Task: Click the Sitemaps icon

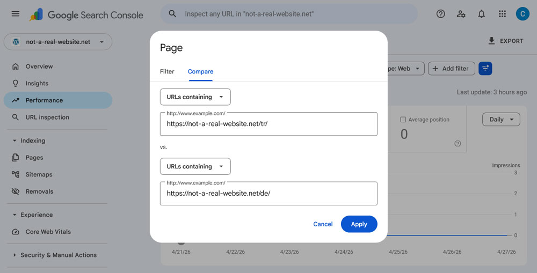Action: 16,174
